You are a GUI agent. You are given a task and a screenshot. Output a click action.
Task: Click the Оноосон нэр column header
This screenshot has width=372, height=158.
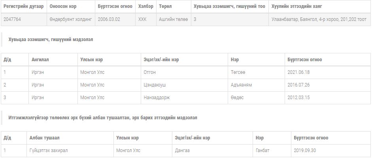[x=62, y=7]
